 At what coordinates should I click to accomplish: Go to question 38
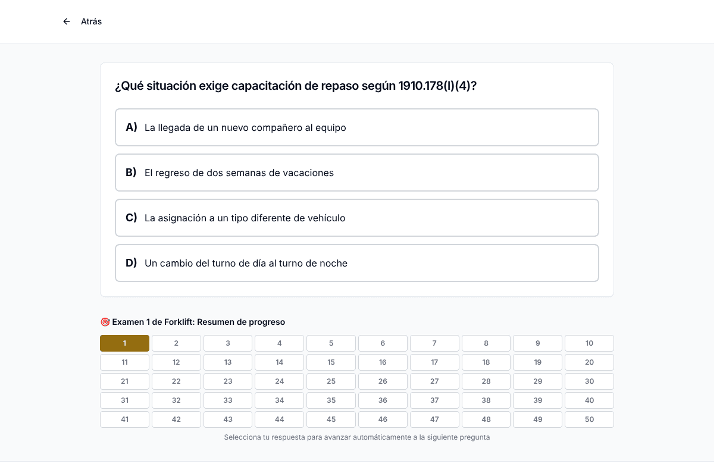486,400
